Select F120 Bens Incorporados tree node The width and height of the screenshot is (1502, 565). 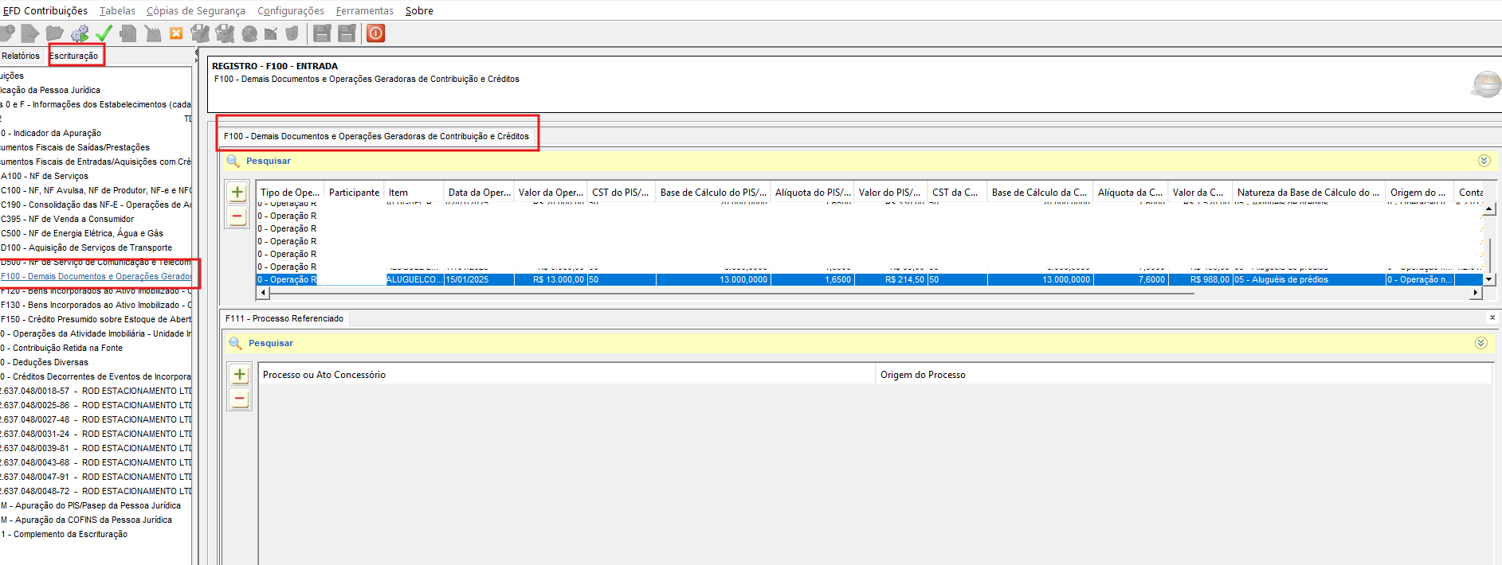pos(96,291)
